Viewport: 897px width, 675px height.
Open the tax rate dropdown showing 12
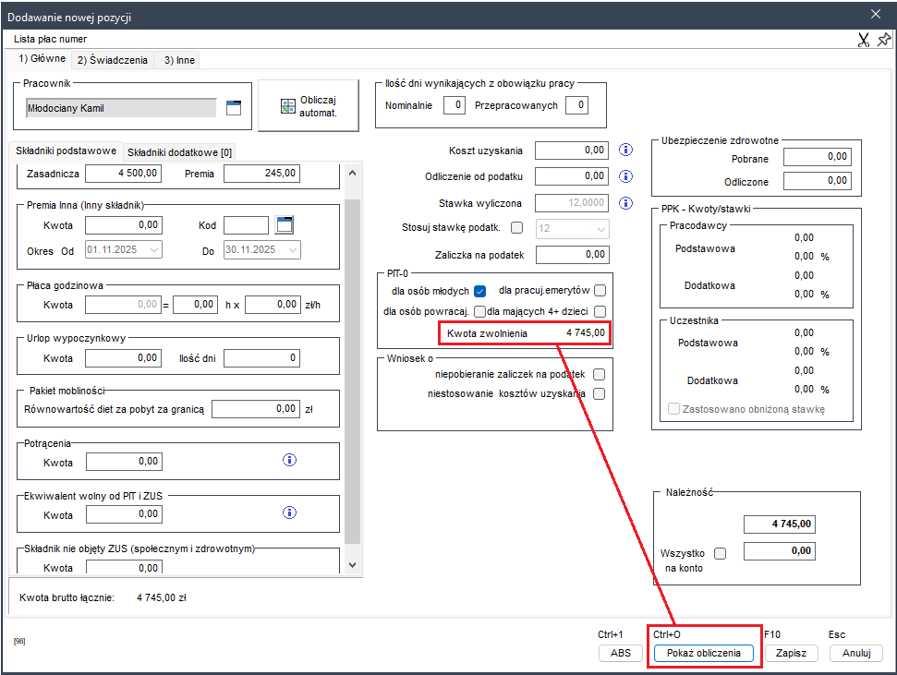tap(600, 228)
